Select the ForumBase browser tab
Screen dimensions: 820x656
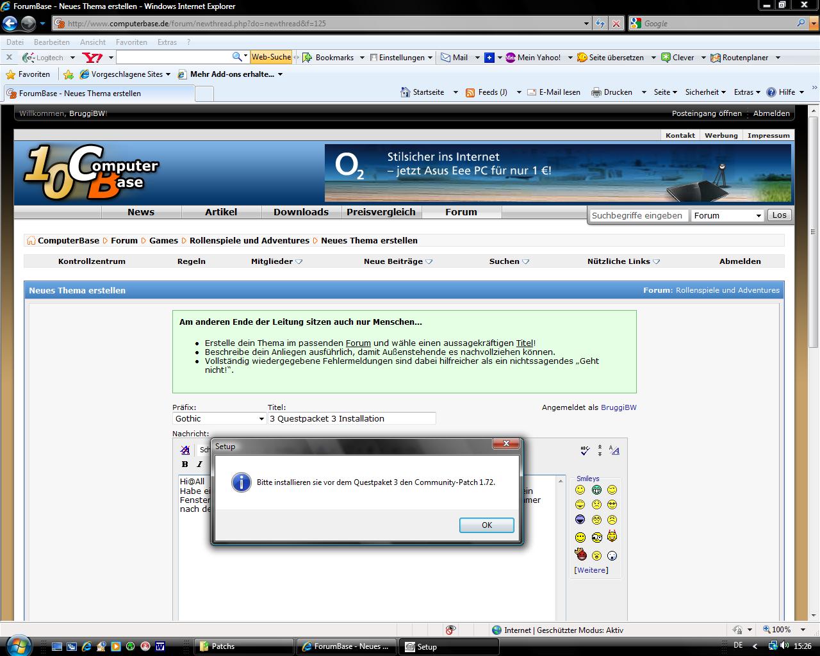pos(99,94)
